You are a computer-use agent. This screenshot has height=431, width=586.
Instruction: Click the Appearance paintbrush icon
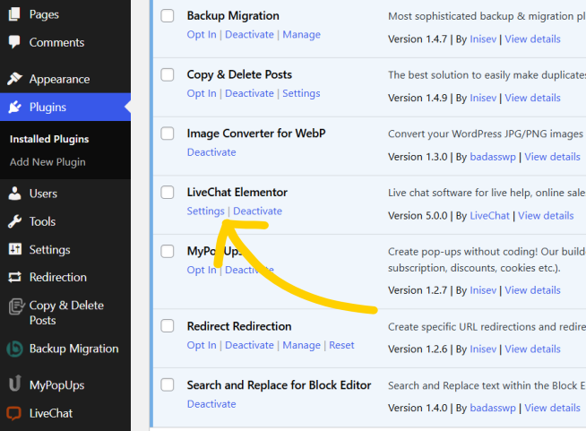coord(14,79)
